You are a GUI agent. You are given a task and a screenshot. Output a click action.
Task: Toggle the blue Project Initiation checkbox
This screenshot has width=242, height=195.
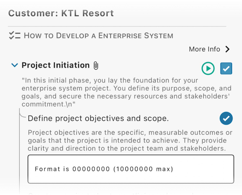[226, 68]
